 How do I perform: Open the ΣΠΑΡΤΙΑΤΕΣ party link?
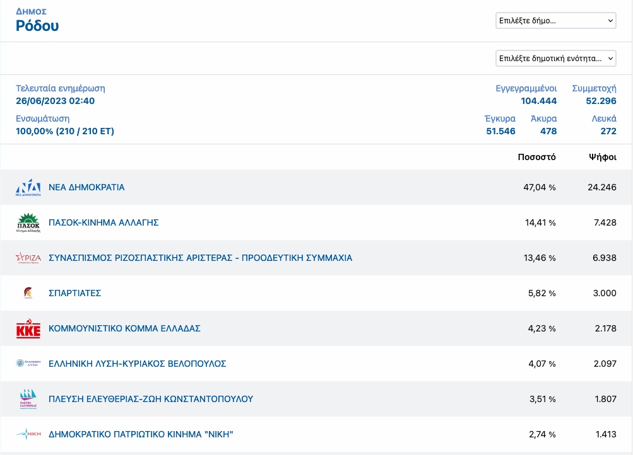[x=74, y=293]
